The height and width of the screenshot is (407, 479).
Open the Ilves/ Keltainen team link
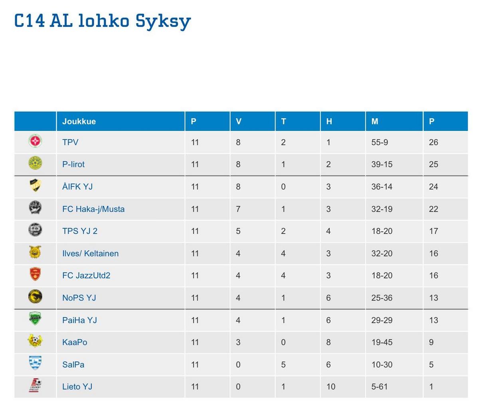click(90, 253)
